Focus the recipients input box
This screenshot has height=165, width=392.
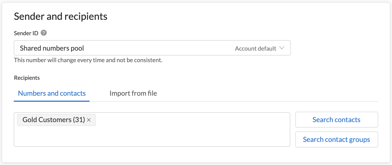pos(152,129)
